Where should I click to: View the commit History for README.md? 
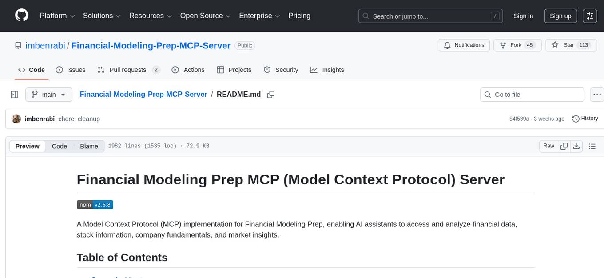coord(585,119)
